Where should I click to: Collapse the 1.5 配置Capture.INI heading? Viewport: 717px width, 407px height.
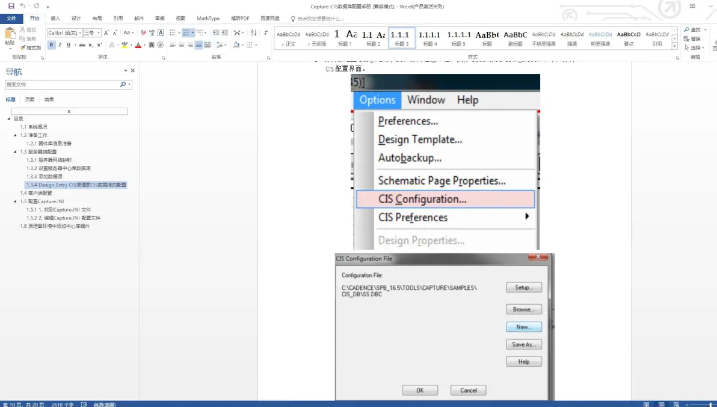click(x=15, y=201)
